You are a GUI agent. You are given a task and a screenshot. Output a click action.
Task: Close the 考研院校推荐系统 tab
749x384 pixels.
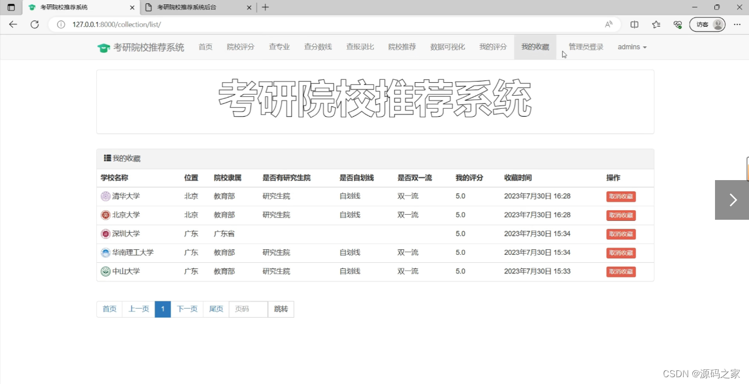[133, 7]
